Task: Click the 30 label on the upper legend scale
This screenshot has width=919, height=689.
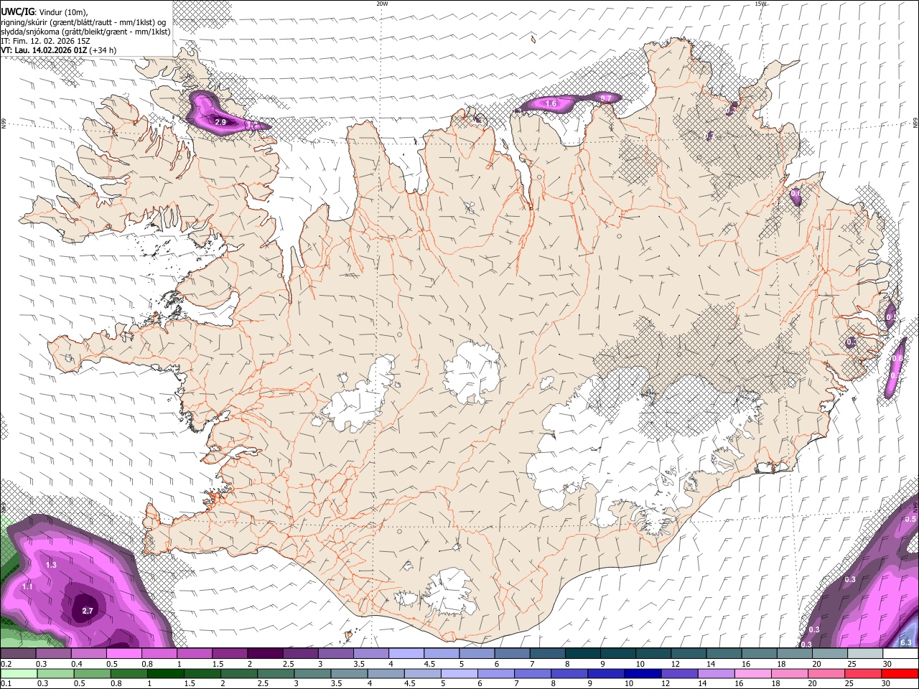Action: coord(887,664)
